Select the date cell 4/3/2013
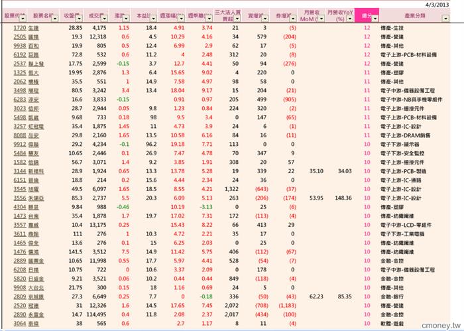The width and height of the screenshot is (464, 331). pyautogui.click(x=437, y=5)
